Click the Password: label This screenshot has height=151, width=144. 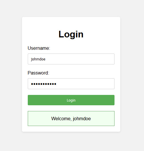[x=38, y=73]
